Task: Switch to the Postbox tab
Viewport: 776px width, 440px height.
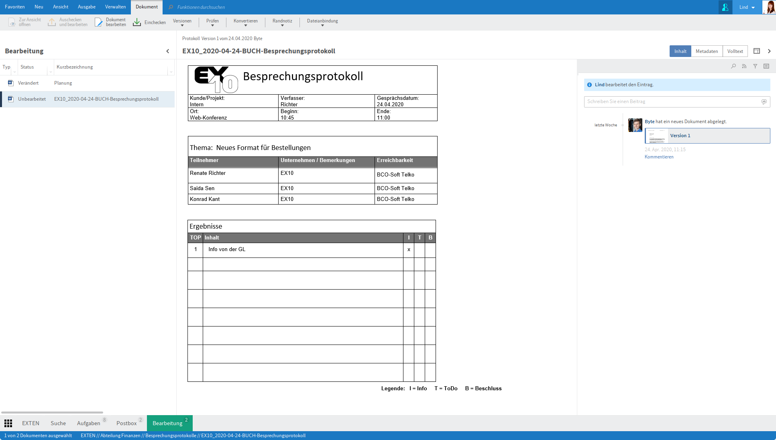Action: click(126, 423)
